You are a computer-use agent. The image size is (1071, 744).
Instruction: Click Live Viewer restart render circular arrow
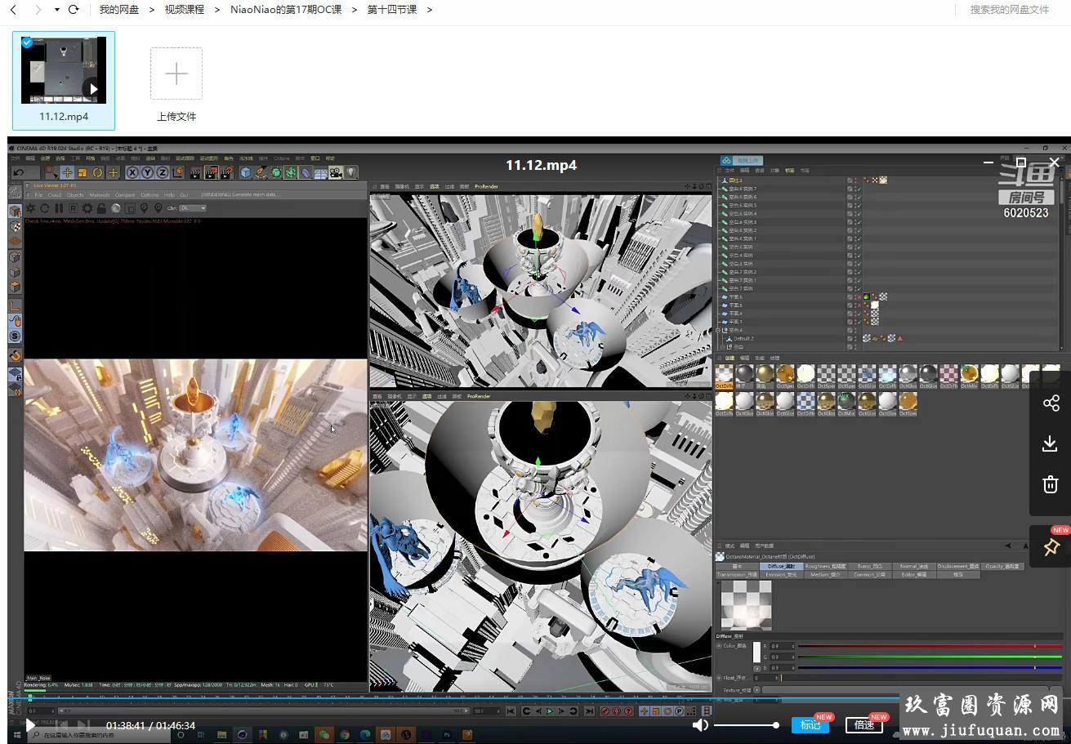coord(45,207)
